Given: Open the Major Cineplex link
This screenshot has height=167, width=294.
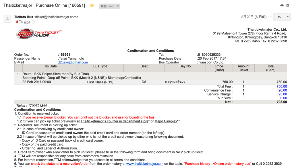Looking at the screenshot, I should click(x=166, y=121).
